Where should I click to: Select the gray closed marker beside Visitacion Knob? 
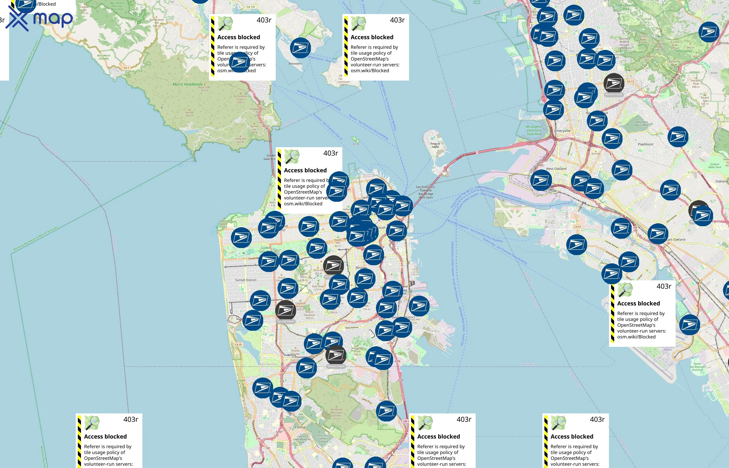click(x=336, y=355)
